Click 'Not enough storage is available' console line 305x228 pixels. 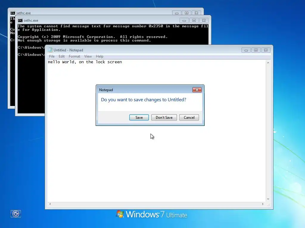84,40
